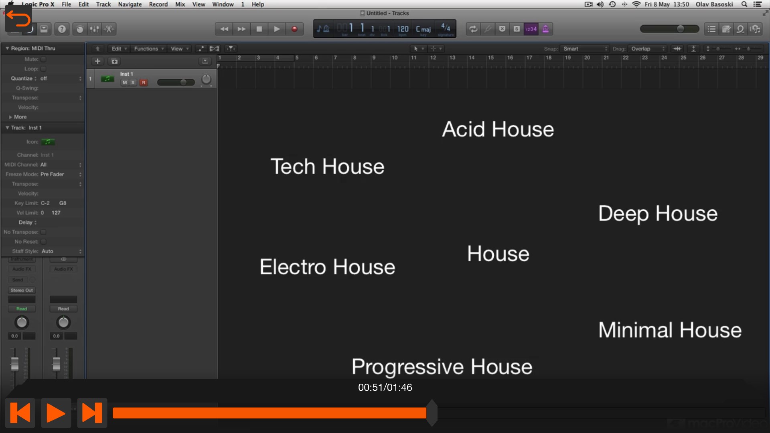The height and width of the screenshot is (433, 770).
Task: Open the Scissors editors button
Action: 109,29
